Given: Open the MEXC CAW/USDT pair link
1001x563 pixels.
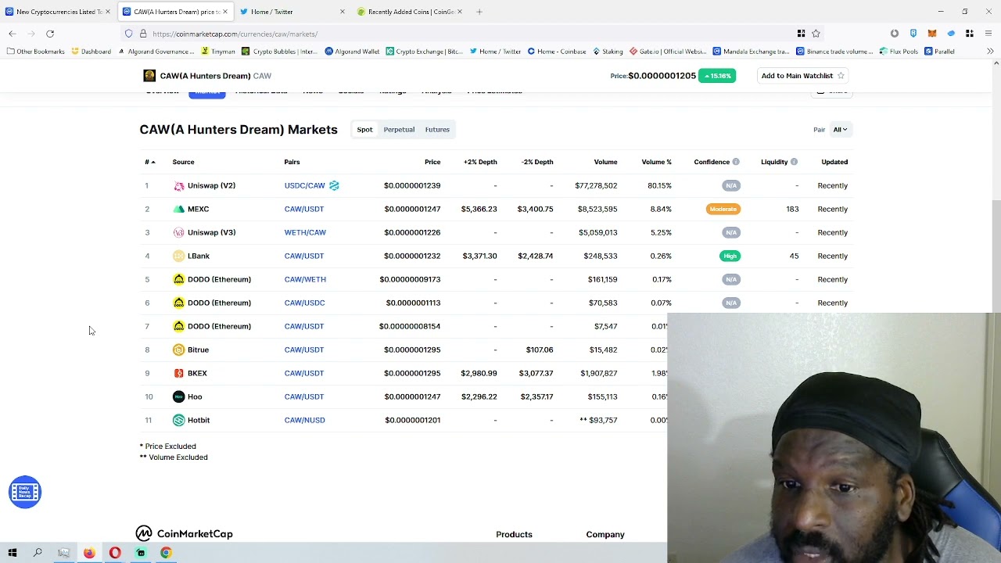Looking at the screenshot, I should (304, 209).
